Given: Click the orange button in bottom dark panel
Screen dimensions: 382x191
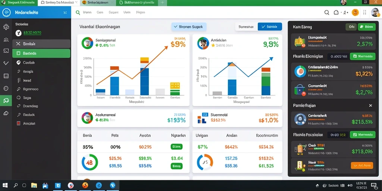Looking at the screenshot, I should (362, 165).
